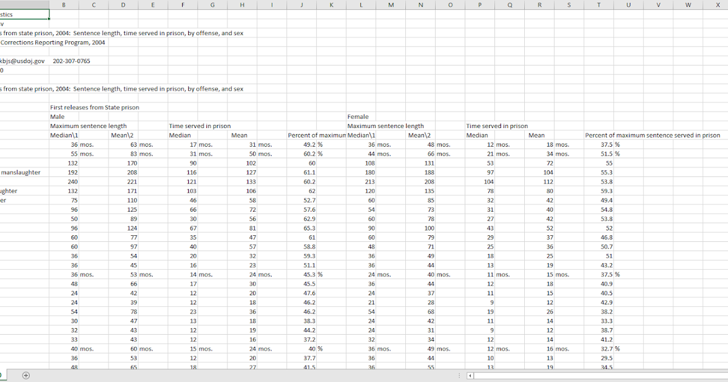
Task: Select column L by clicking its header
Action: (361, 5)
